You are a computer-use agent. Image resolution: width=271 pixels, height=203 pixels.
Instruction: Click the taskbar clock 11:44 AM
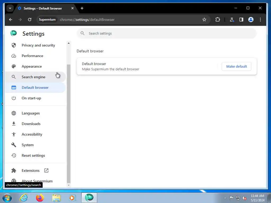258,196
